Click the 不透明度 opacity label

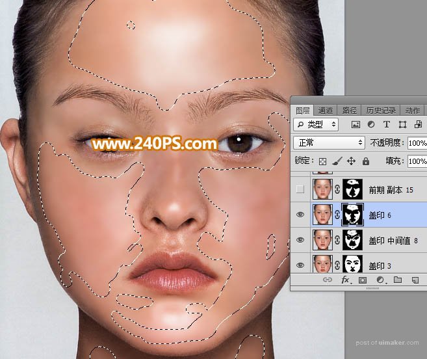pos(387,142)
